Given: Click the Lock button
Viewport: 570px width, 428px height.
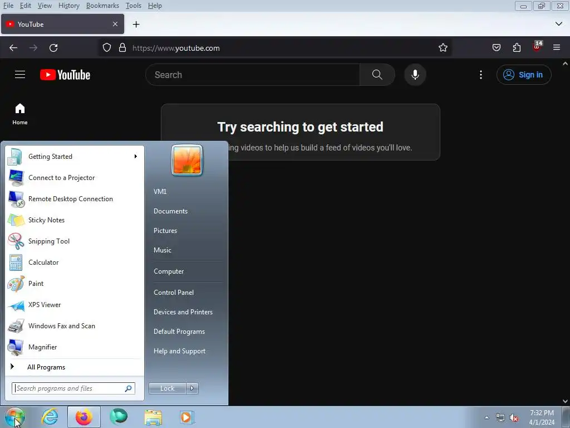Looking at the screenshot, I should pyautogui.click(x=167, y=388).
